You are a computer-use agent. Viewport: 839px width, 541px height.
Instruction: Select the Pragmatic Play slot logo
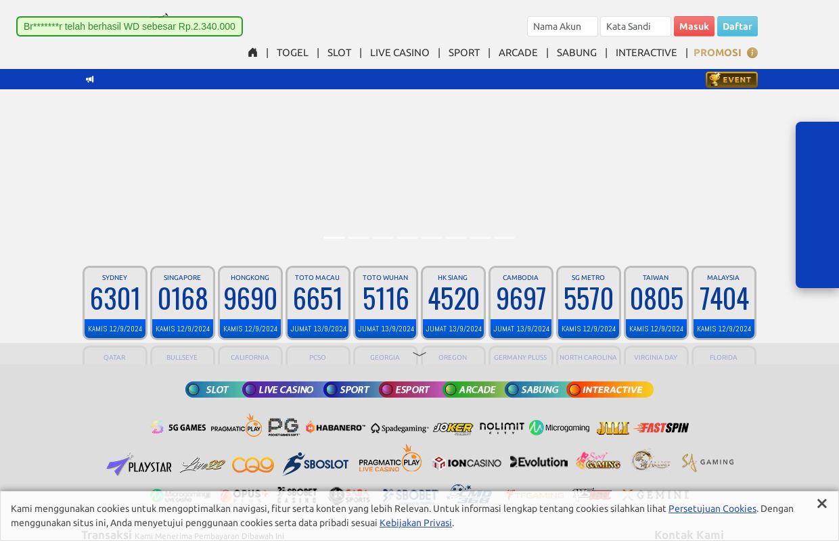236,426
